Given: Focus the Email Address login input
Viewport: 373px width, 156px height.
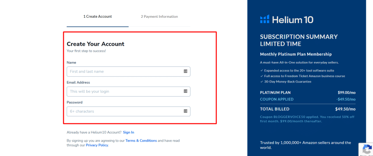Looking at the screenshot, I should tap(128, 91).
